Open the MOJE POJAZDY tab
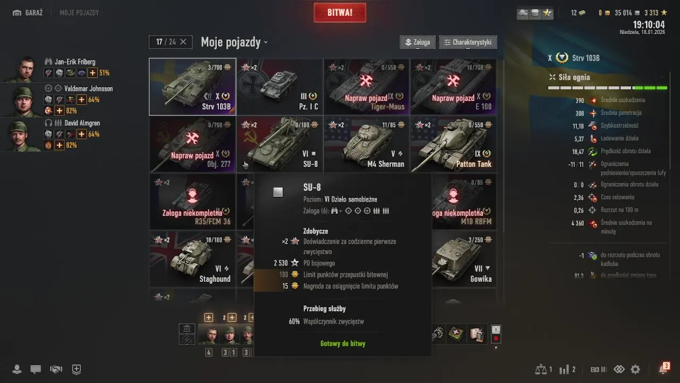 point(79,13)
